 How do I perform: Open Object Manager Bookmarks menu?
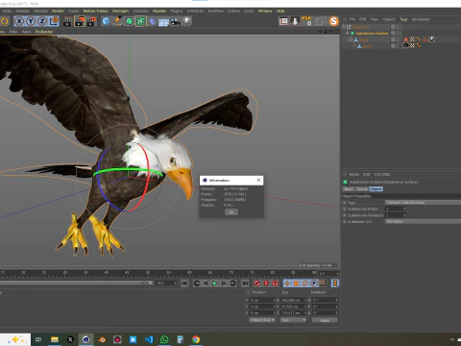(x=421, y=19)
